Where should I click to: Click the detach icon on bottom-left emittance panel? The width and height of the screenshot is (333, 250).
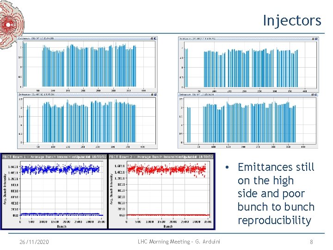click(152, 94)
